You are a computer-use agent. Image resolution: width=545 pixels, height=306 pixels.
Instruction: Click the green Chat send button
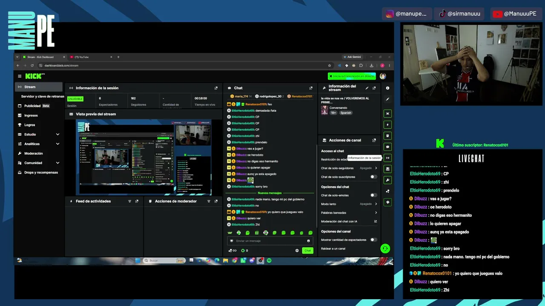click(307, 250)
